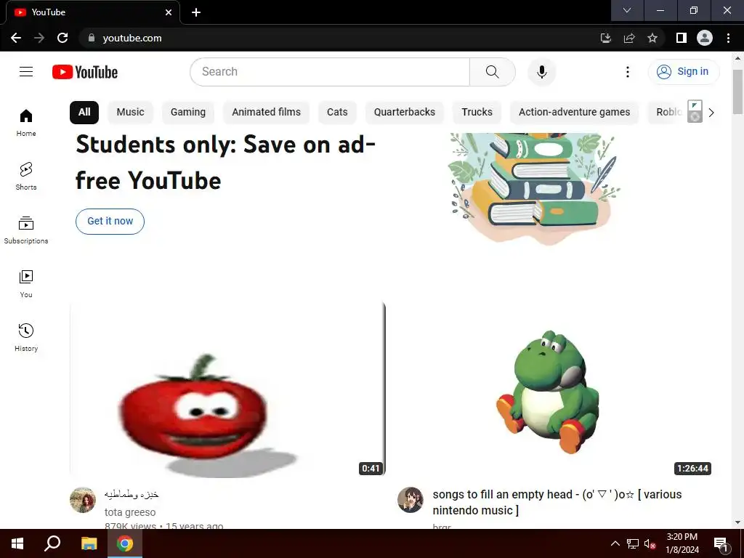Bookmark this page with the star
Viewport: 744px width, 558px height.
pyautogui.click(x=652, y=38)
